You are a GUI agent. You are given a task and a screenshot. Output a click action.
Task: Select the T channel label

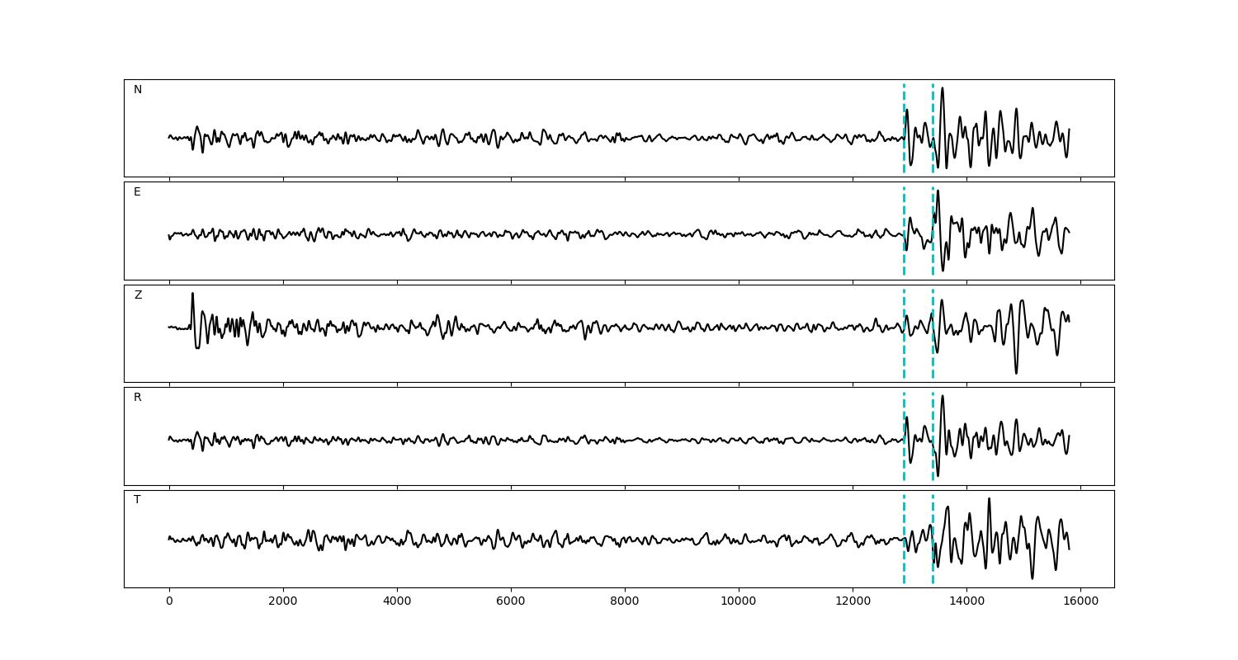pos(137,500)
